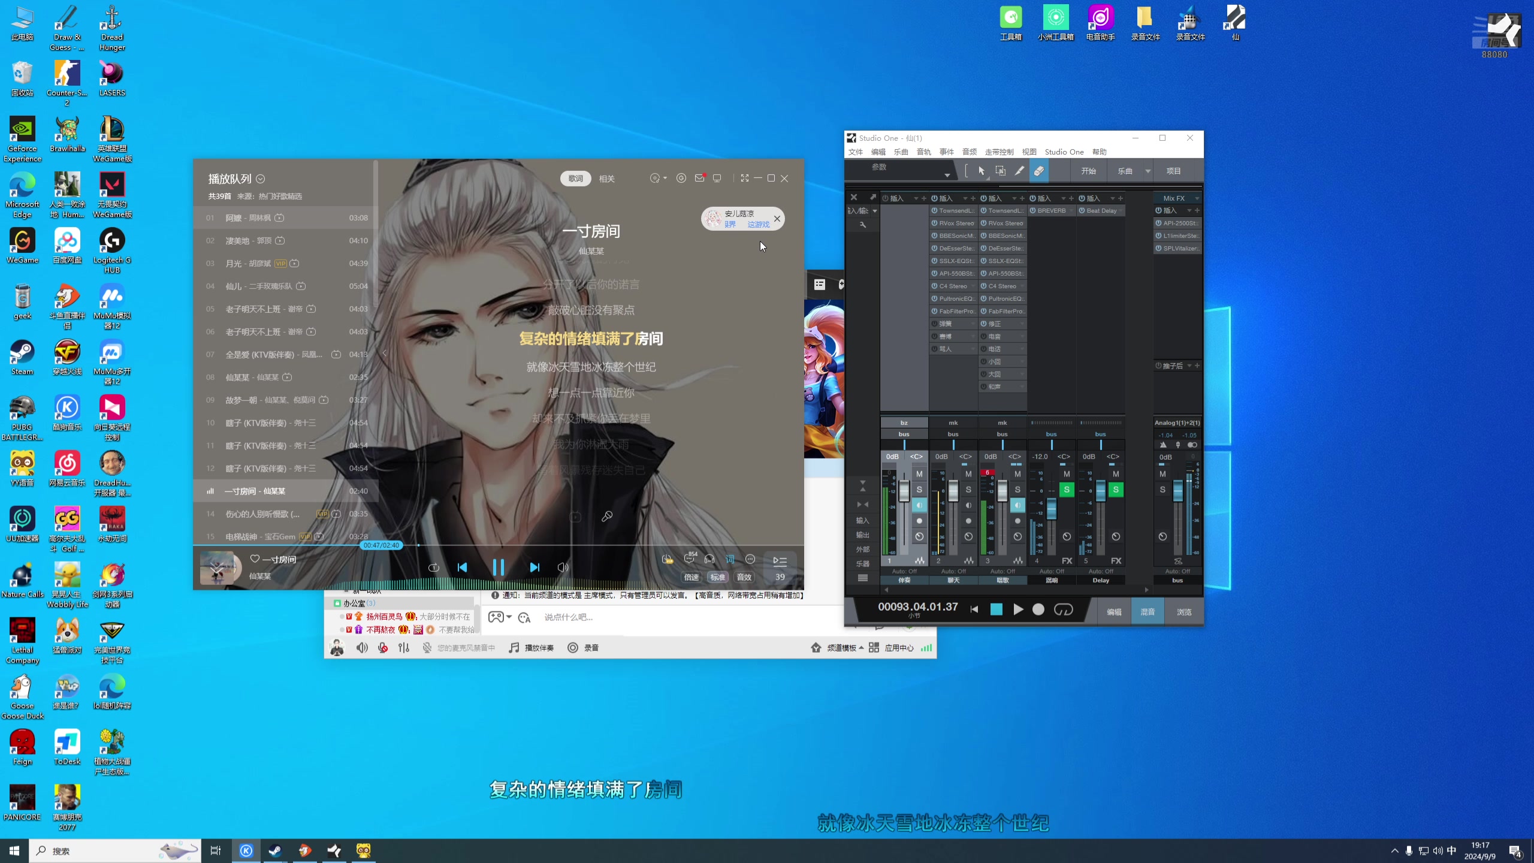Expand the Mix FX dropdown
This screenshot has width=1534, height=863.
pyautogui.click(x=1197, y=198)
